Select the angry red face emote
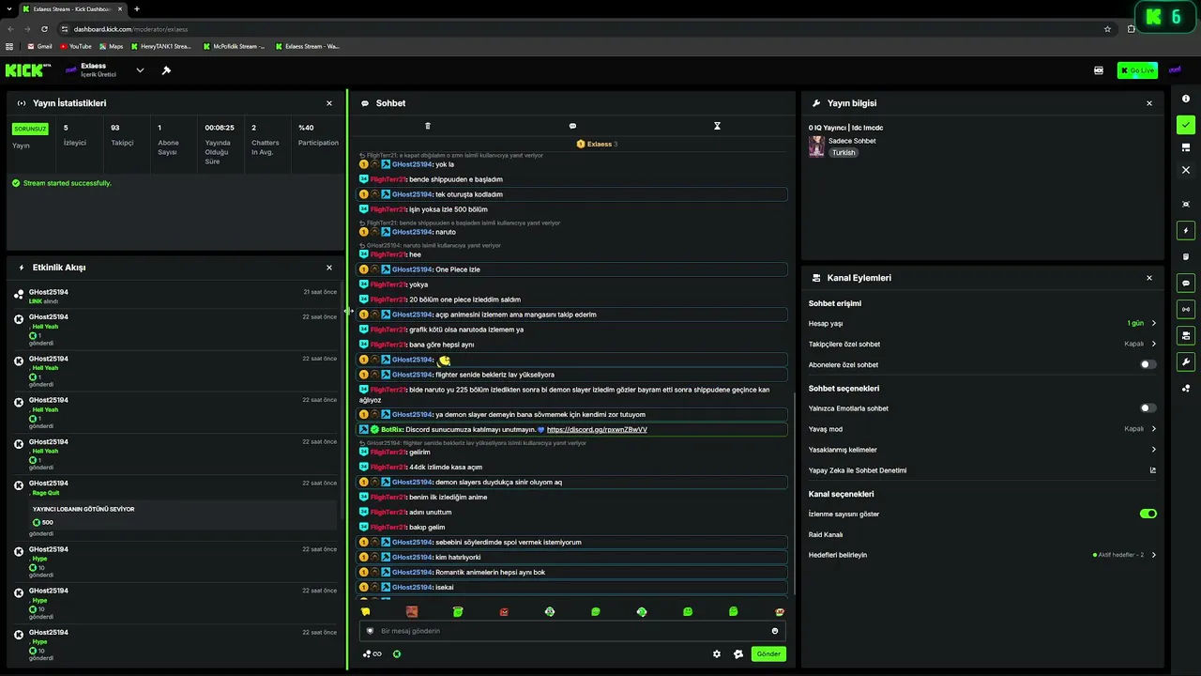The image size is (1201, 676). click(504, 612)
